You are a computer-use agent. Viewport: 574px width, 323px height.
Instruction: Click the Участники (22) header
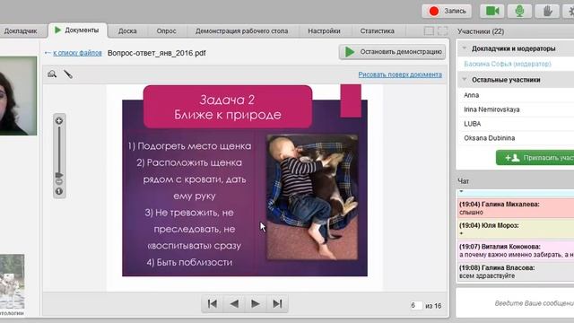tap(481, 31)
